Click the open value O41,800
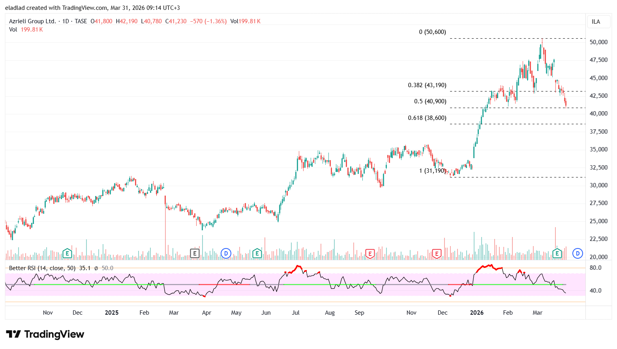The image size is (617, 349). [101, 21]
